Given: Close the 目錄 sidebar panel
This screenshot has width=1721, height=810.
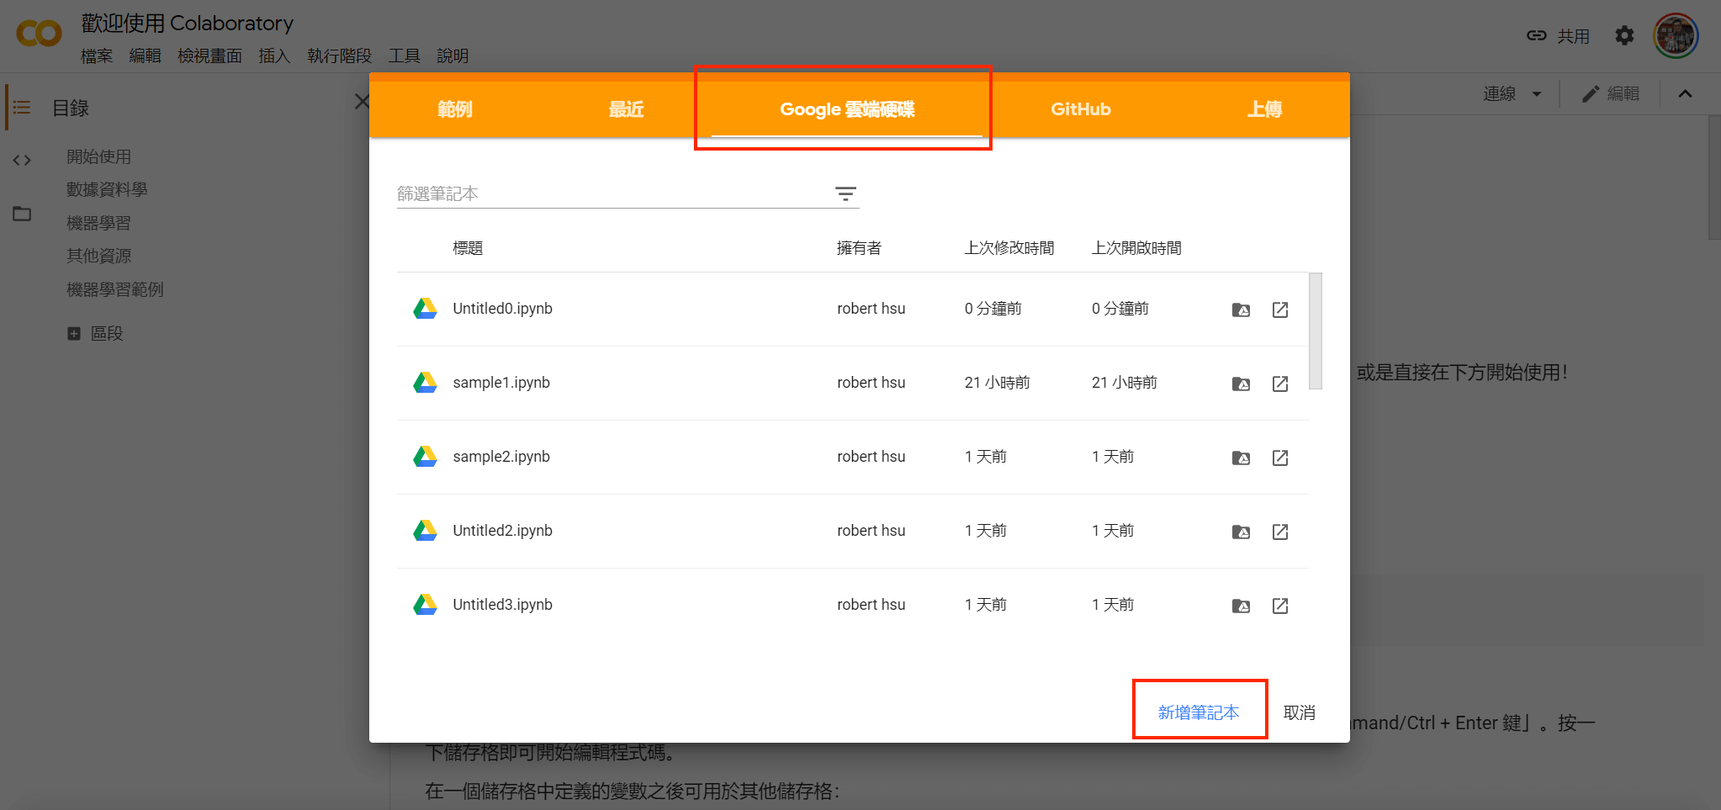Looking at the screenshot, I should coord(362,102).
